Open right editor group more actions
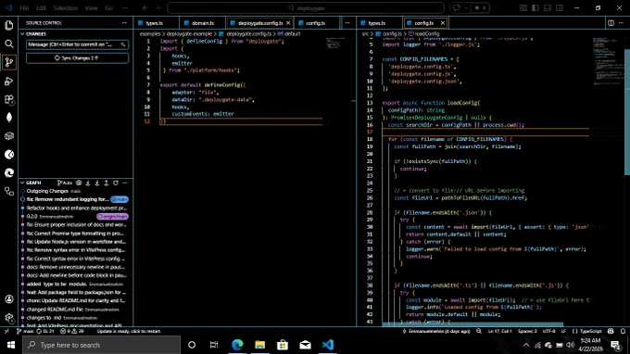 pyautogui.click(x=621, y=23)
